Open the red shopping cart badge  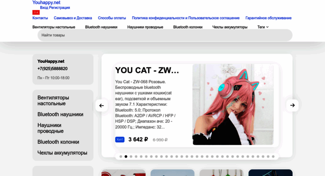coord(36,12)
